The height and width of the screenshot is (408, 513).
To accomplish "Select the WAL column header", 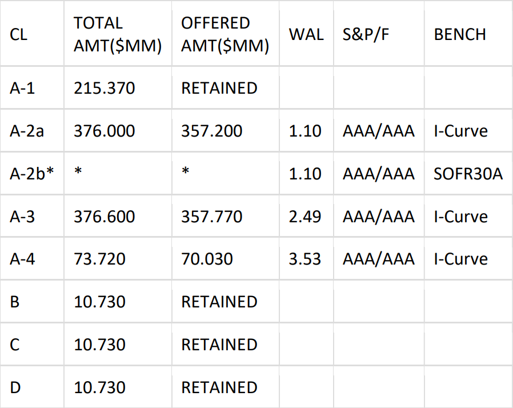I will point(306,34).
